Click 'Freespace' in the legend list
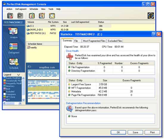 point(11,94)
